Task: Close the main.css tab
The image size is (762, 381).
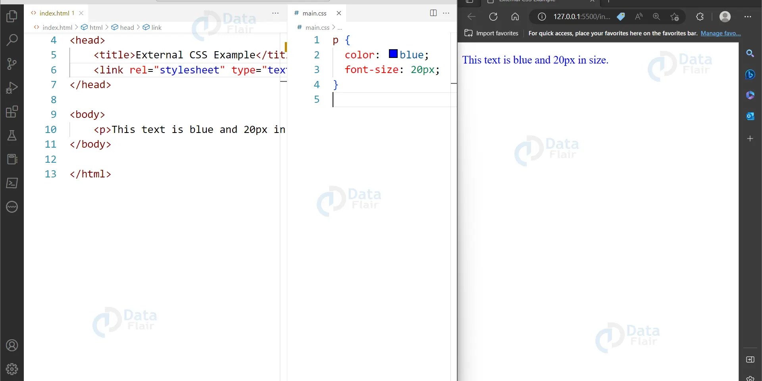Action: click(x=339, y=13)
